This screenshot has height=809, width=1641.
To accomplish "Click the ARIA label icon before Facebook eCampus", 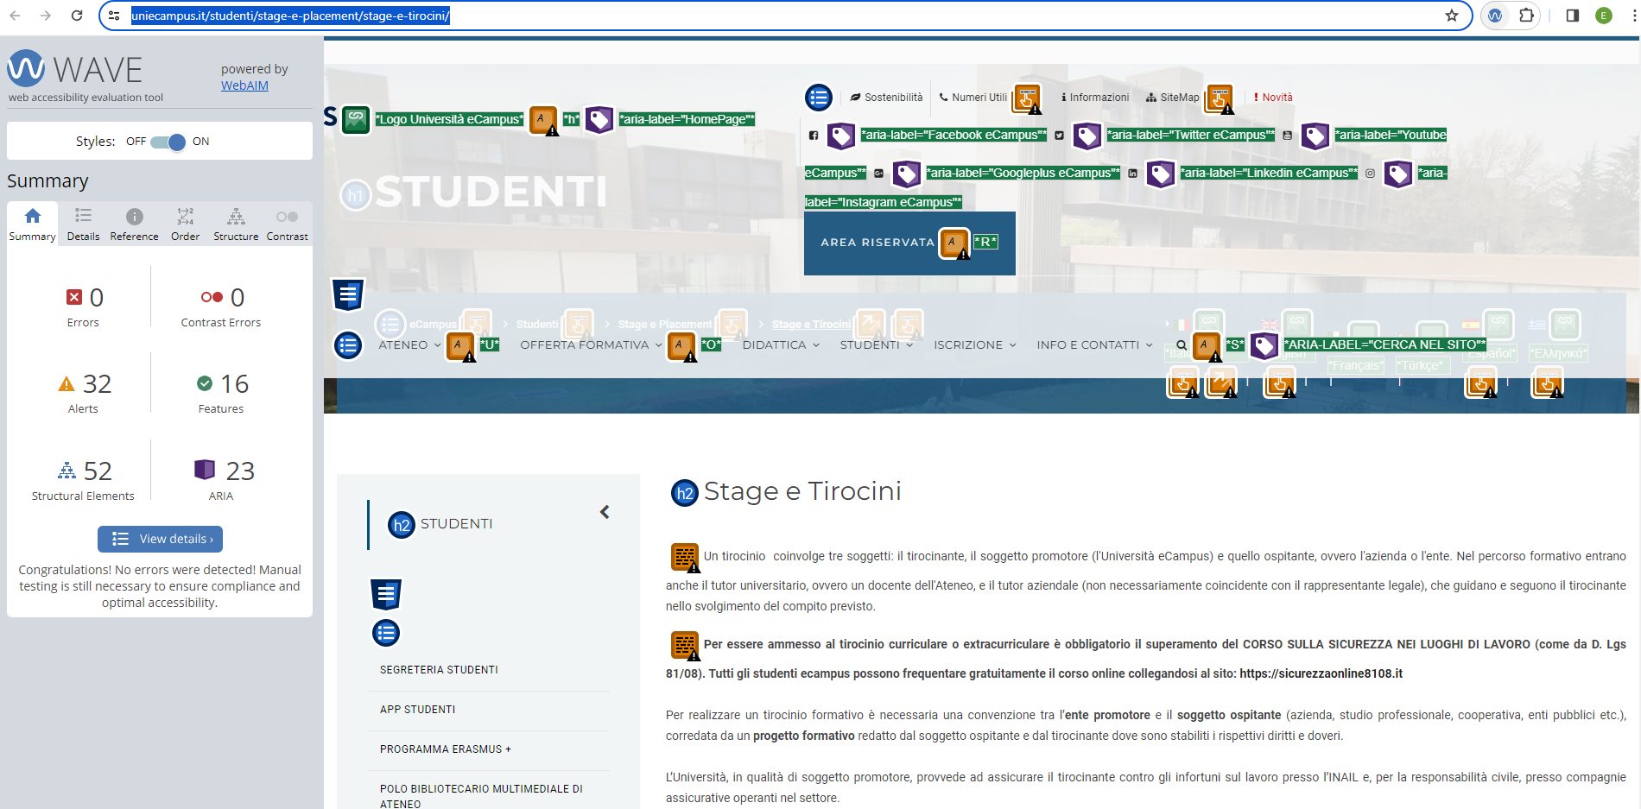I will [841, 136].
